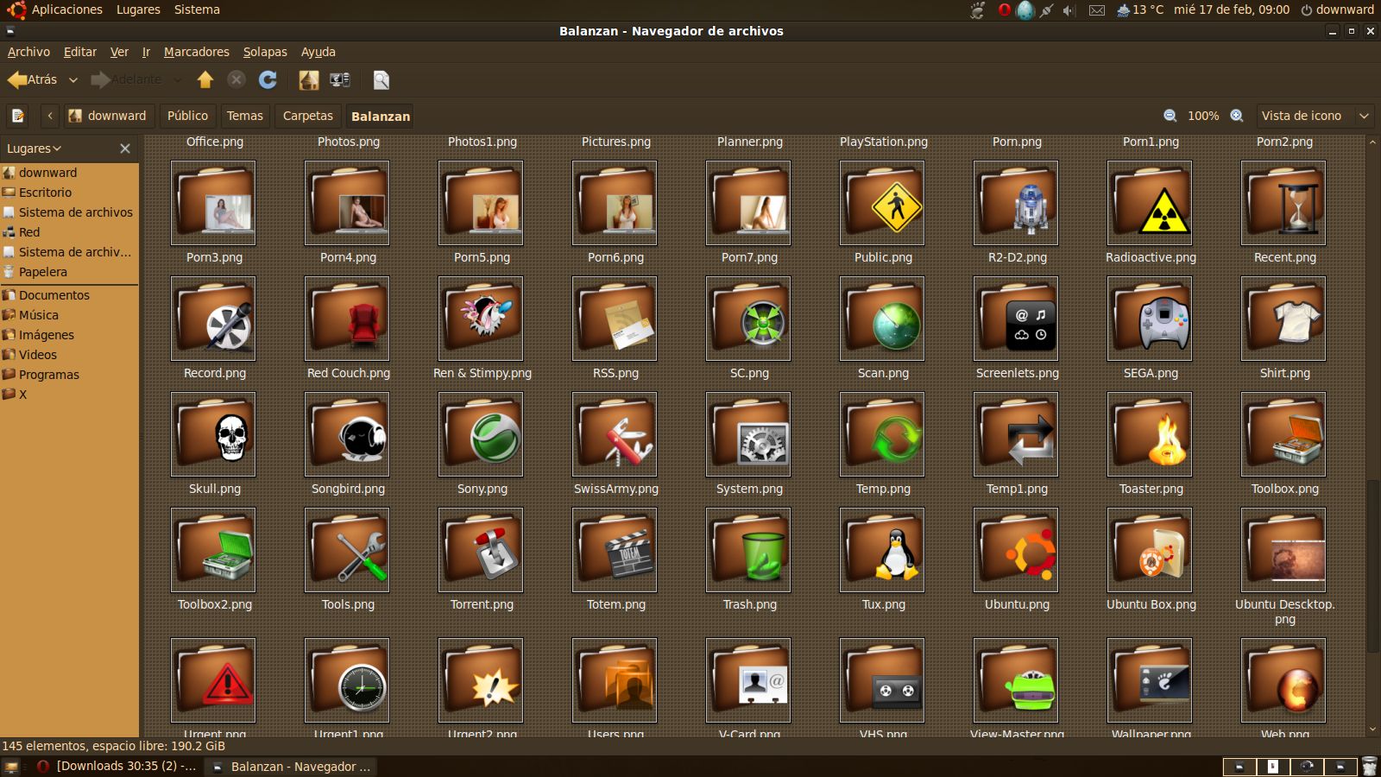Zoom out using the magnifier minus icon
Screen dimensions: 1381x777
point(1170,116)
